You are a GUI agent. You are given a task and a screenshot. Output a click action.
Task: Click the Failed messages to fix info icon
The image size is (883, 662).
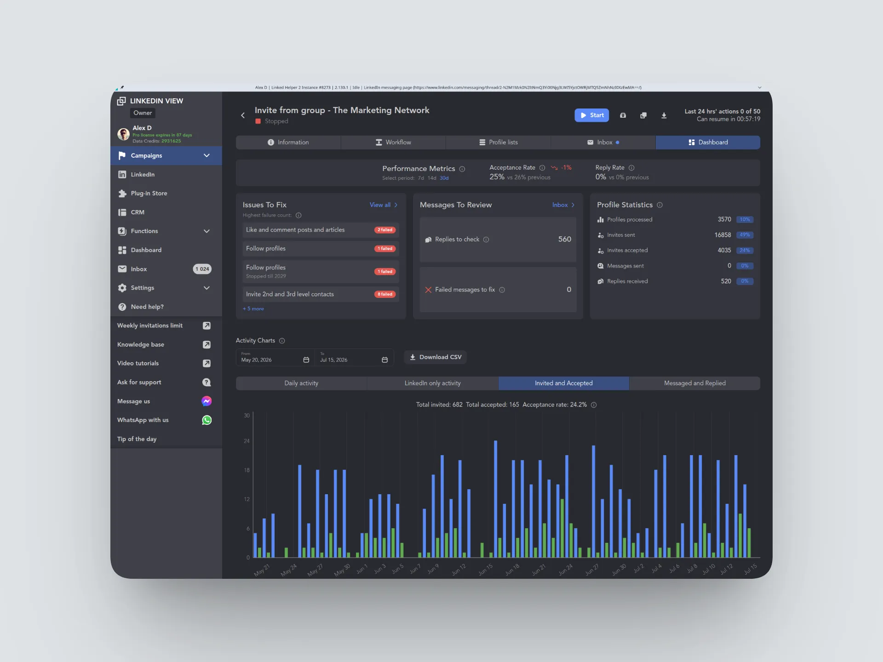(x=502, y=290)
